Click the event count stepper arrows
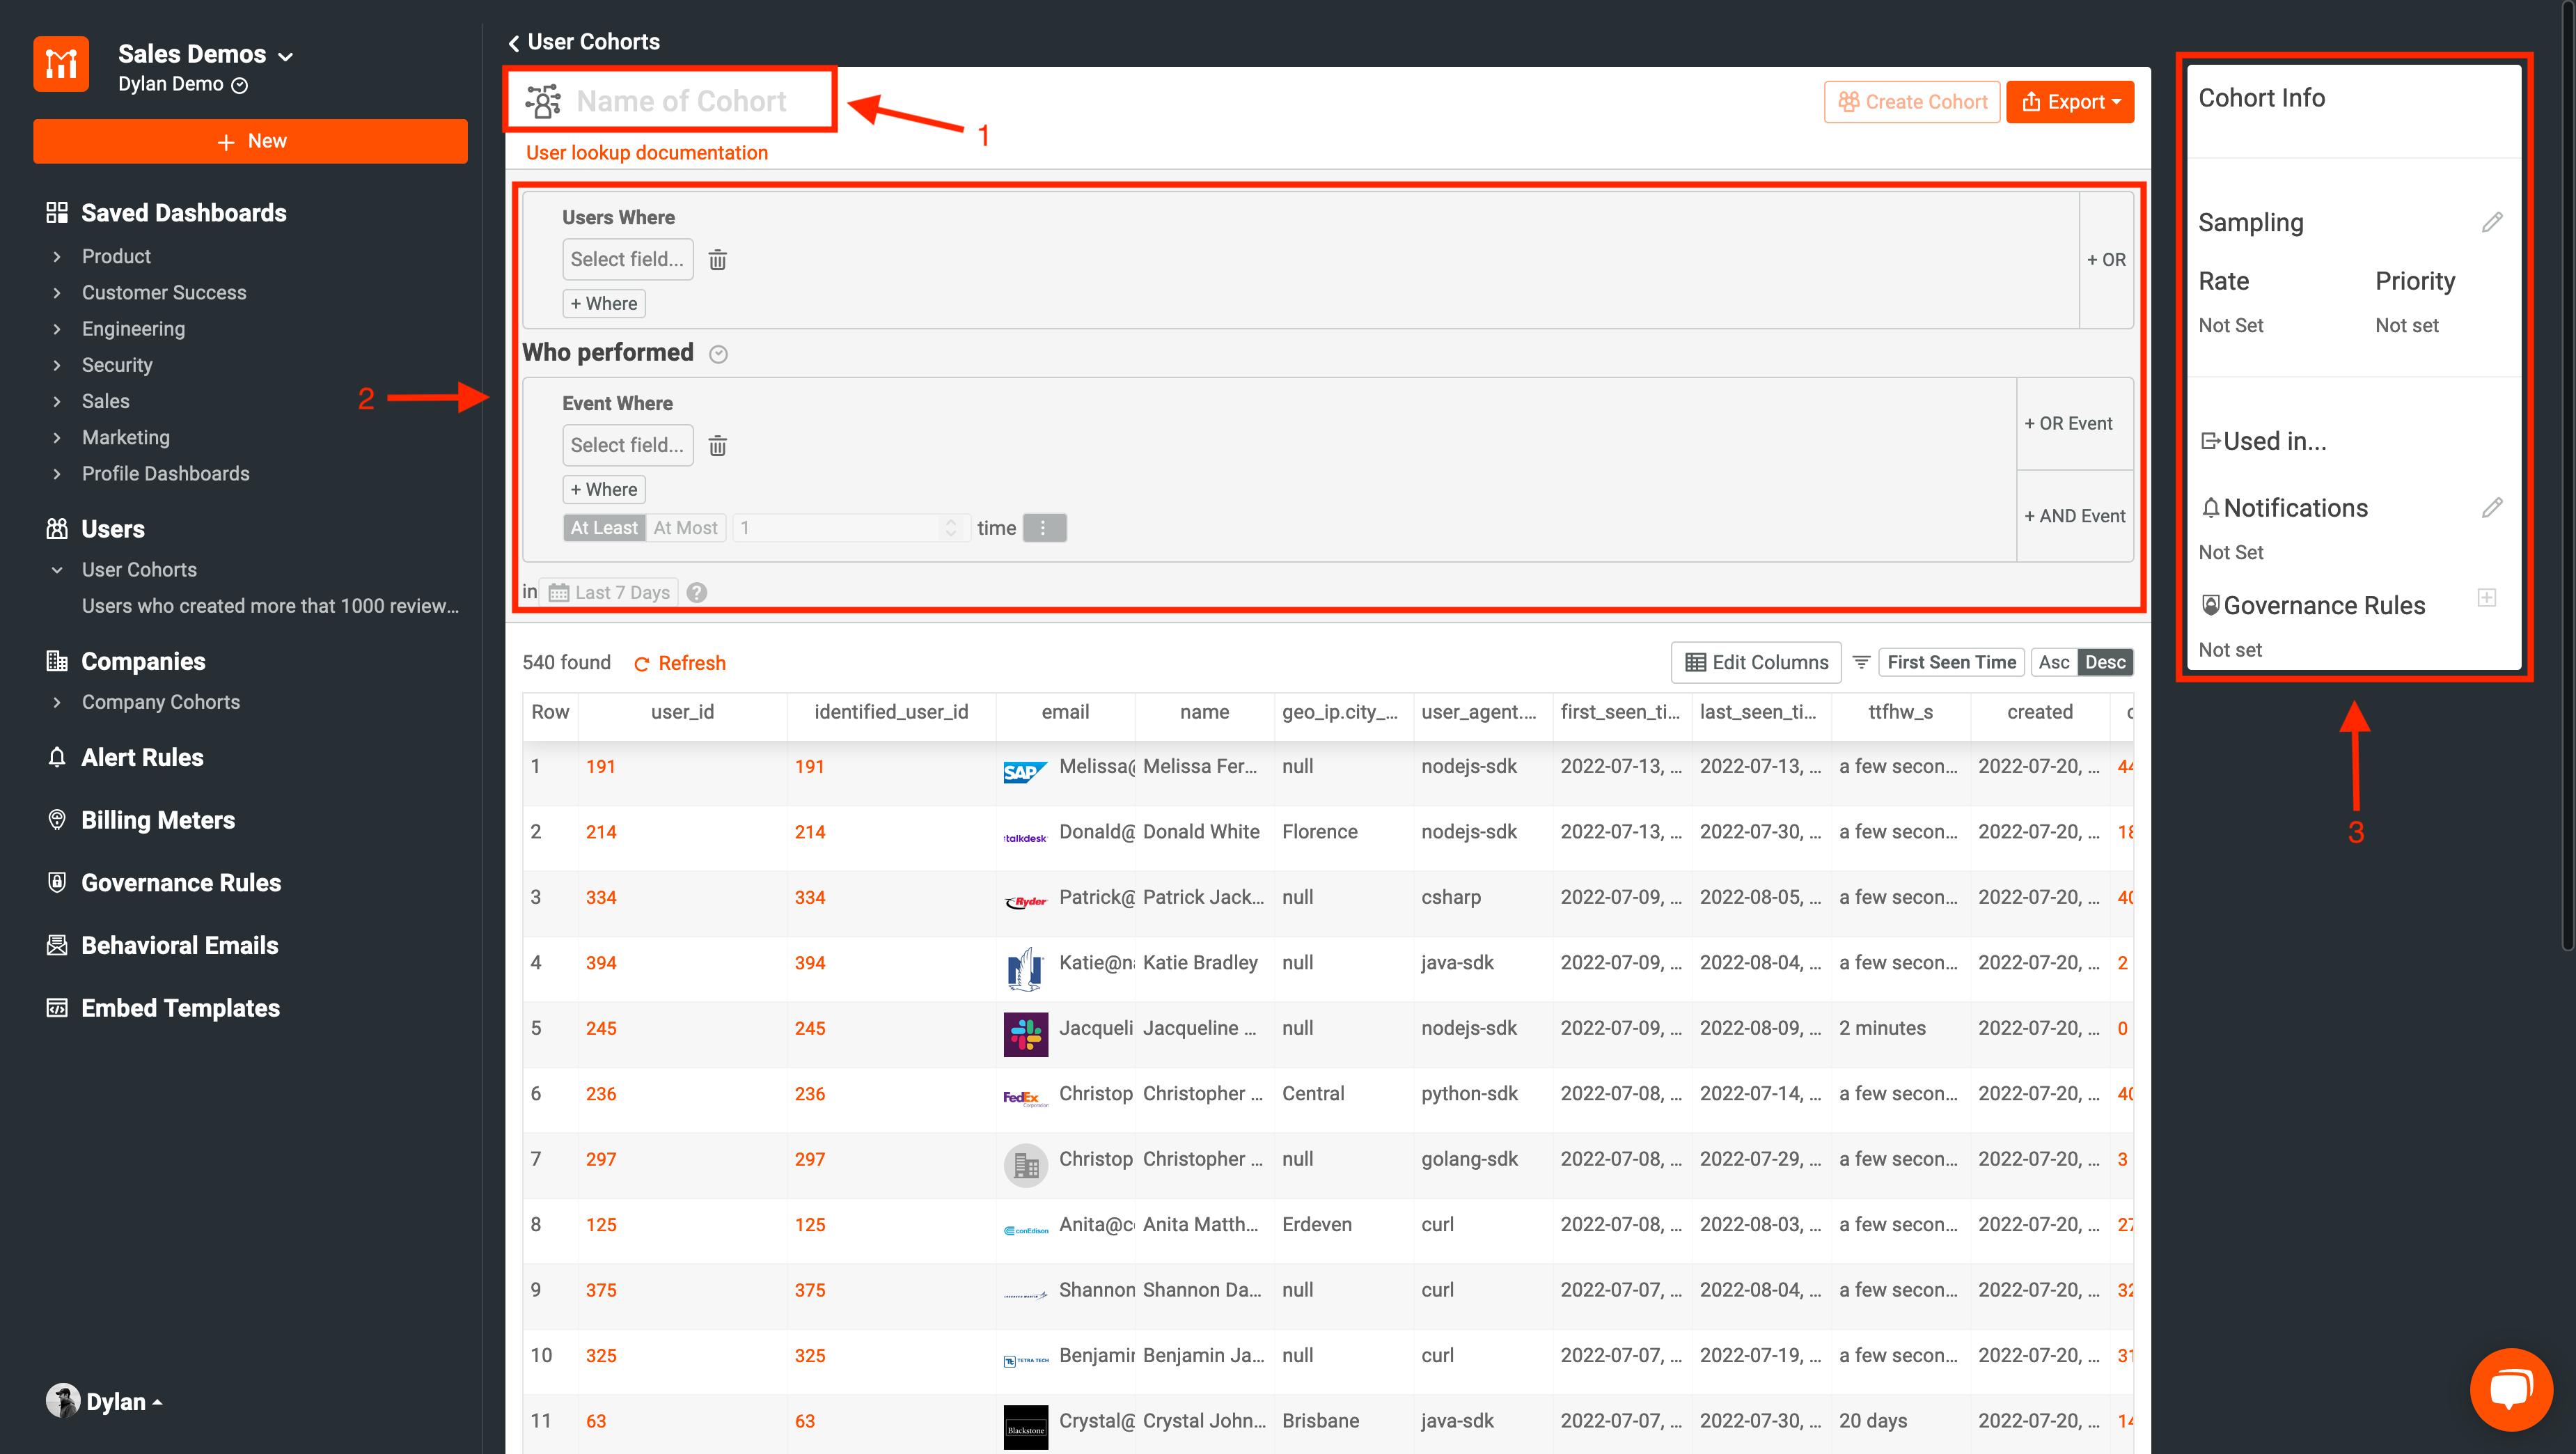 point(950,528)
